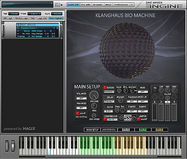This screenshot has height=159, width=187.
Task: Toggle the REVERB on/off LED
Action: point(105,88)
